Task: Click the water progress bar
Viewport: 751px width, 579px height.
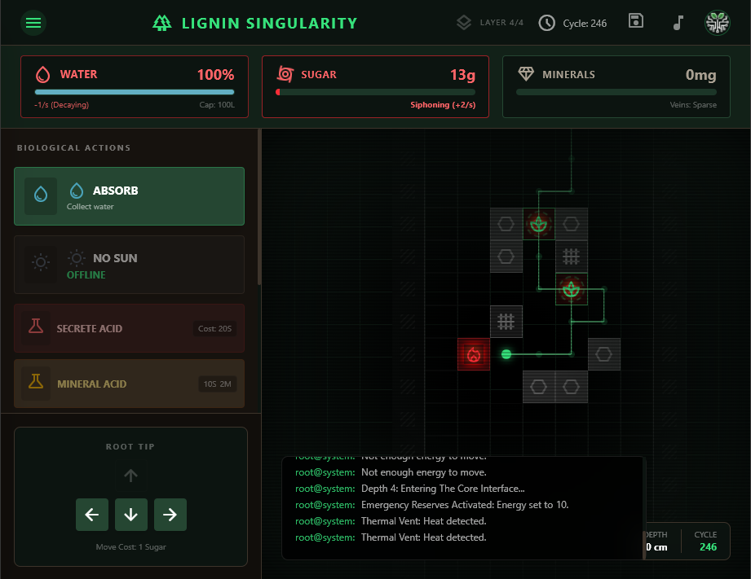Action: [135, 92]
